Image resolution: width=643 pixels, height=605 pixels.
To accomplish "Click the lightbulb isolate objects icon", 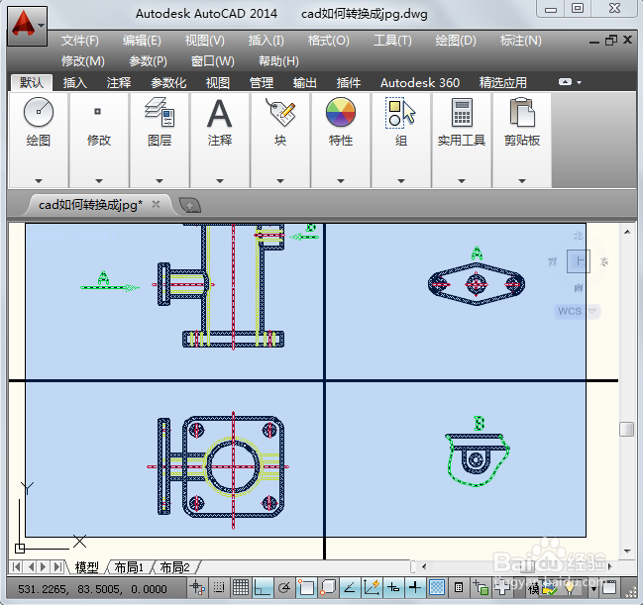I will tap(570, 588).
